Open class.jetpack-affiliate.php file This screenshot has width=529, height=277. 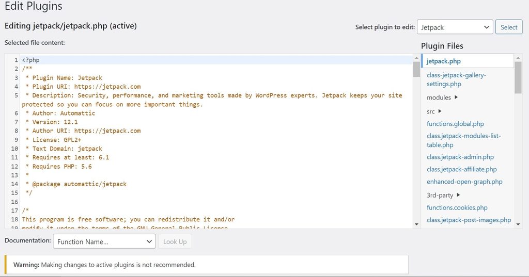[461, 169]
